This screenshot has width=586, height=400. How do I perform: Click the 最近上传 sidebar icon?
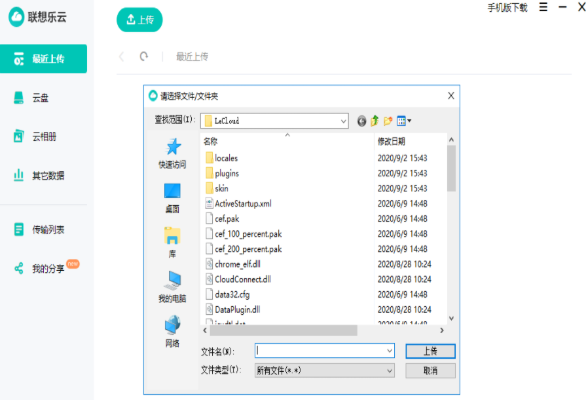tap(19, 59)
